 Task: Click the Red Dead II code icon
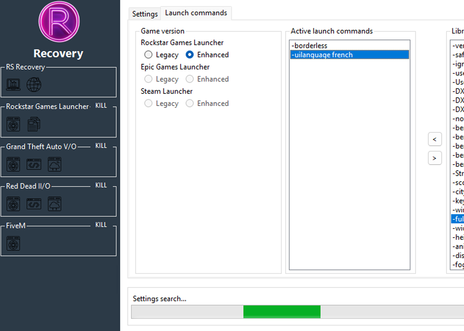coord(33,204)
